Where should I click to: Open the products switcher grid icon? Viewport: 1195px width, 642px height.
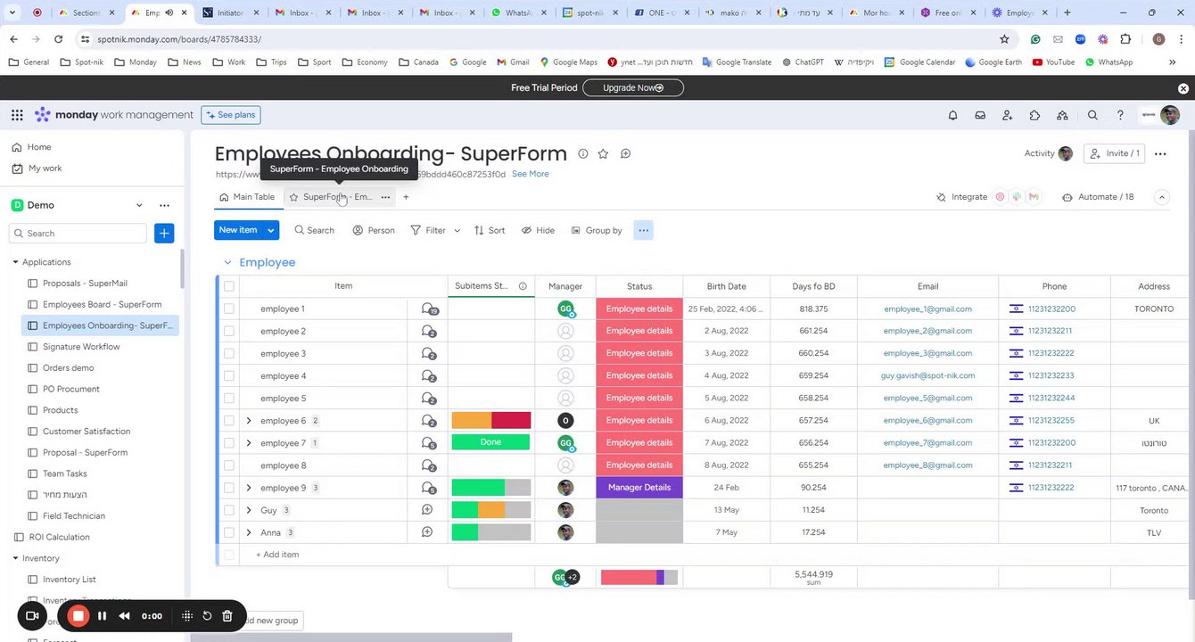click(x=17, y=115)
